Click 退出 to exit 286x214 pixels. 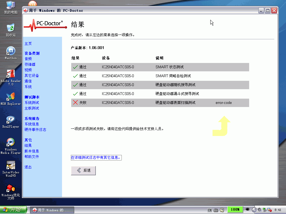[x=28, y=167]
